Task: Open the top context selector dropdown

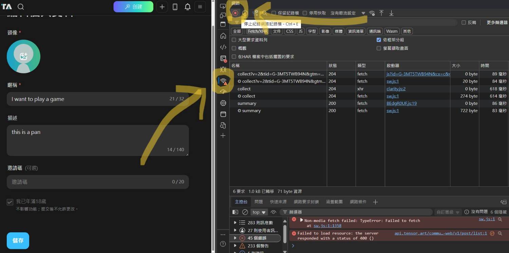Action: [259, 212]
